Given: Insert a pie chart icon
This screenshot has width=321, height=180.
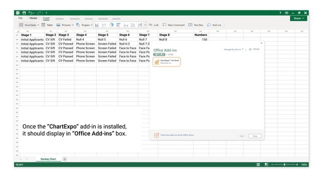Looking at the screenshot, I should pyautogui.click(x=111, y=25).
